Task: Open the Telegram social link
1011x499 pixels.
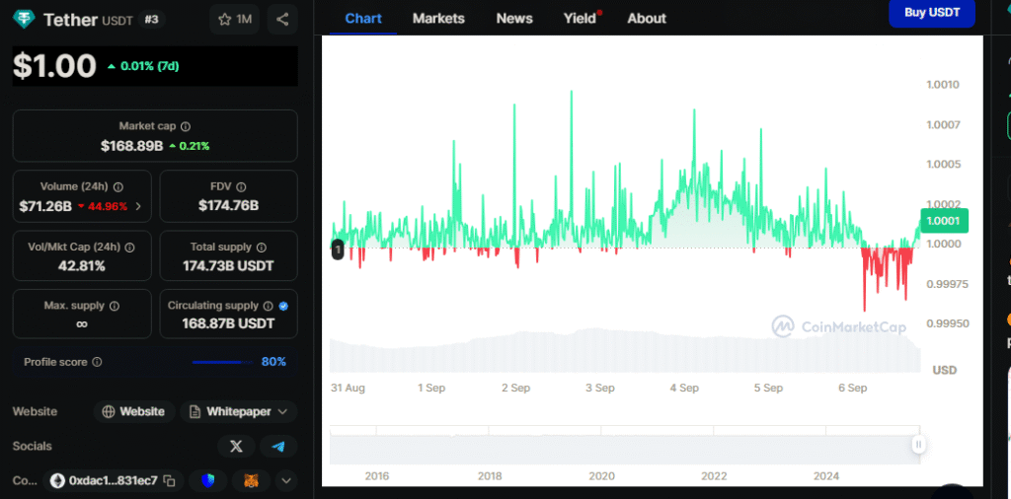Action: coord(278,447)
